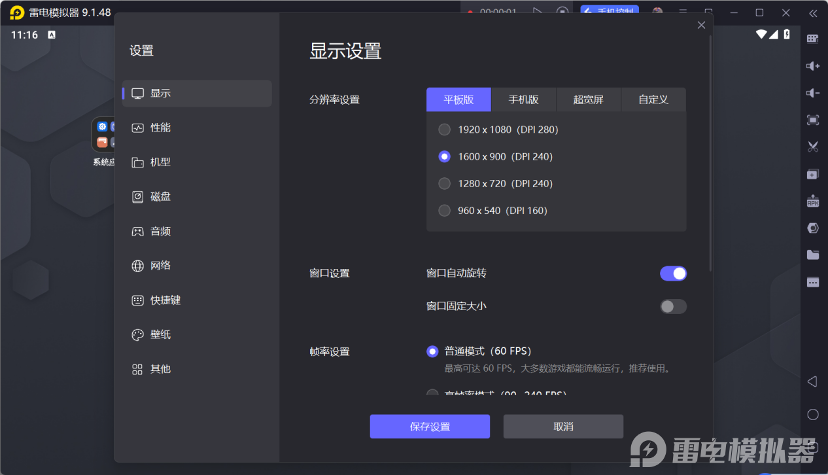Click the user avatar in the title bar
The height and width of the screenshot is (475, 828).
click(657, 12)
